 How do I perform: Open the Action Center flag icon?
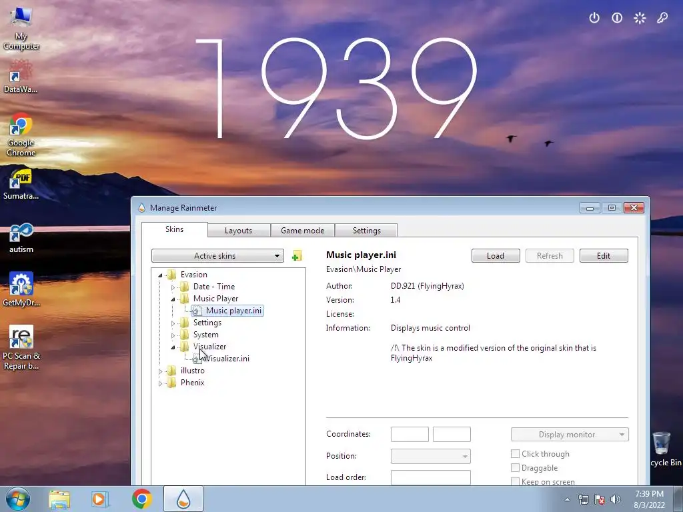point(600,499)
